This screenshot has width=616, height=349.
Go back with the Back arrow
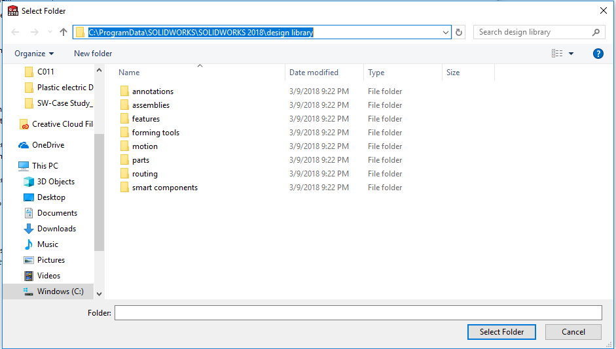pos(15,32)
